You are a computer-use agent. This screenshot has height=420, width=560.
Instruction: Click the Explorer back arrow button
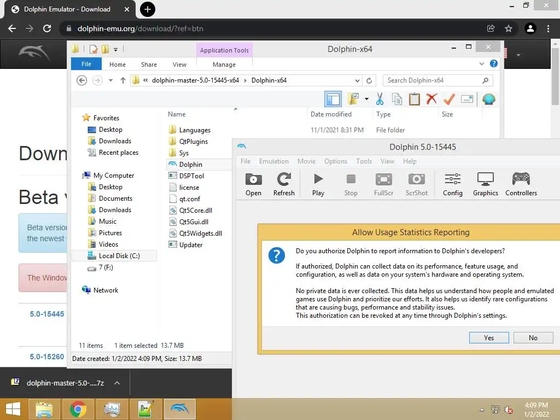point(82,80)
